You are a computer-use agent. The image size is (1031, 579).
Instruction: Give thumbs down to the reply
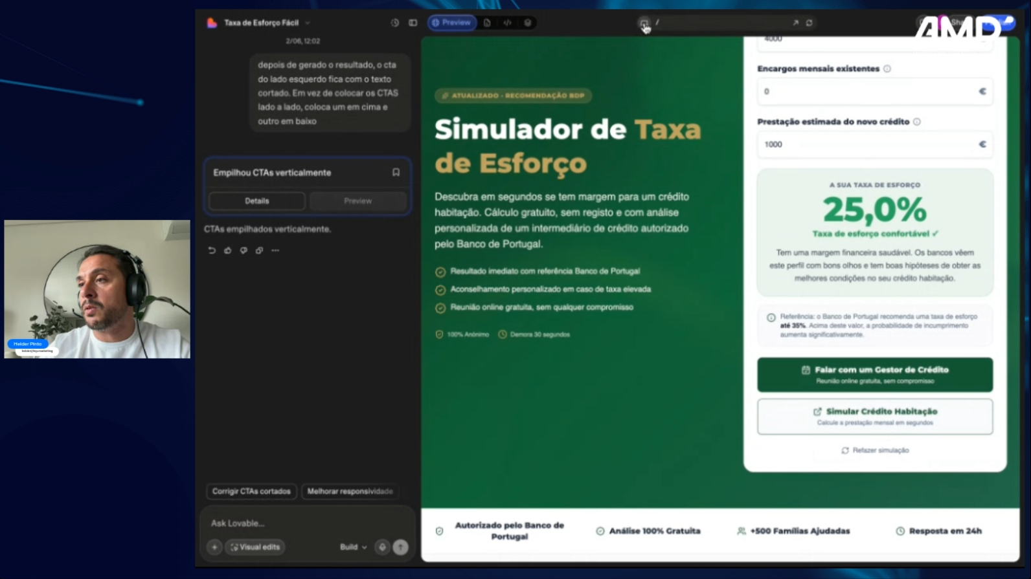click(244, 250)
